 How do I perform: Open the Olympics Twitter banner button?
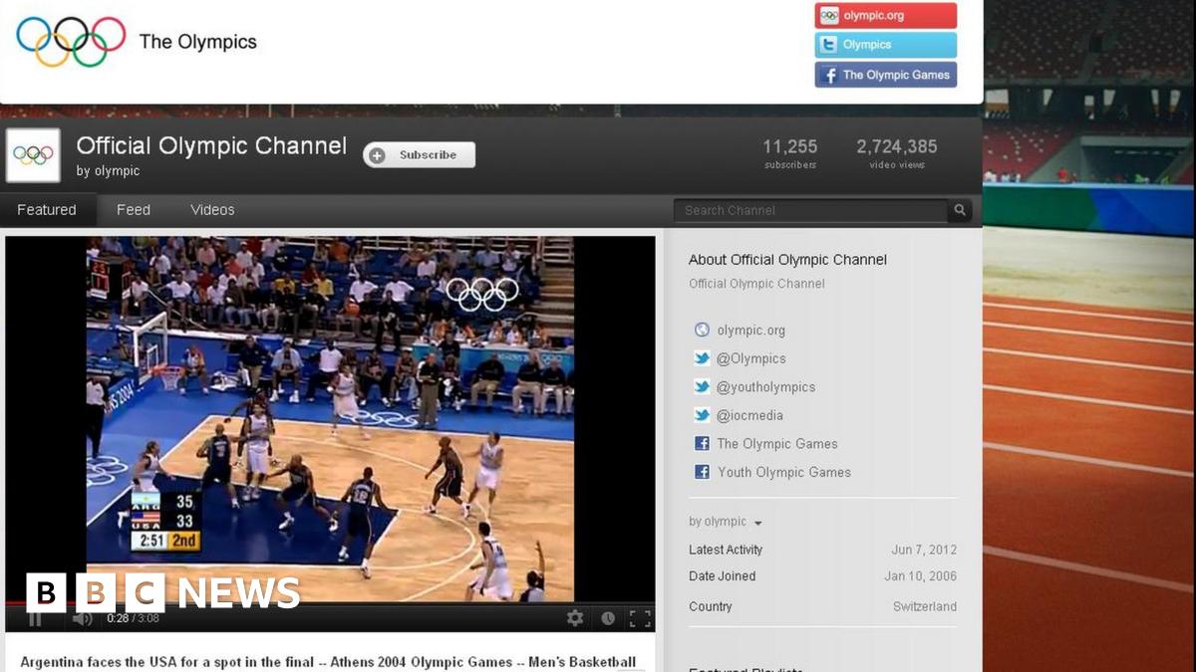click(x=885, y=45)
